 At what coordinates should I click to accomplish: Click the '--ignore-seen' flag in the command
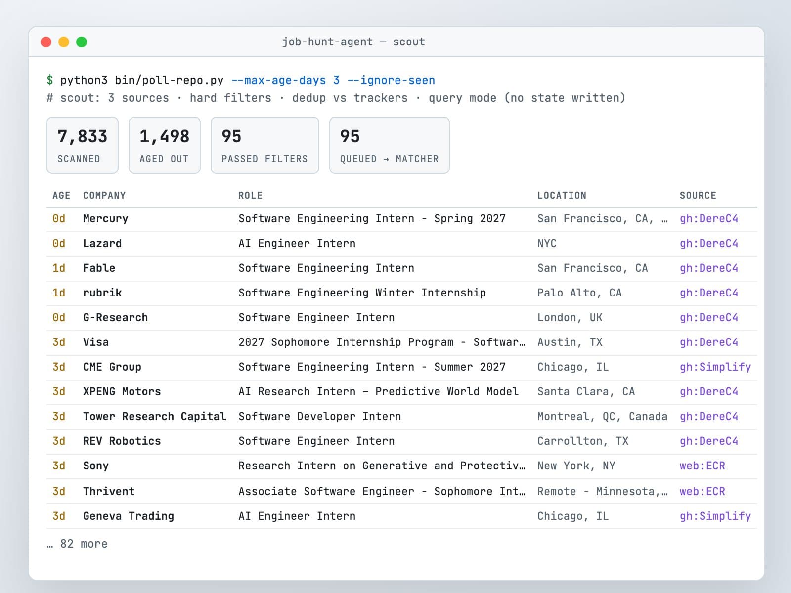[x=391, y=80]
